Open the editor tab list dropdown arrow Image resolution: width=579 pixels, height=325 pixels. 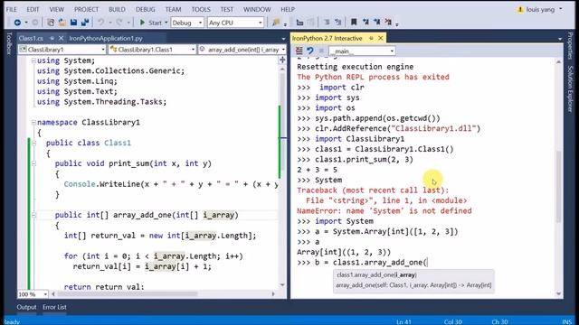(x=283, y=38)
